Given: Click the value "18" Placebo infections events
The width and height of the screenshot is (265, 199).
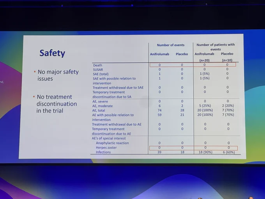Looking at the screenshot, I should 182,152.
